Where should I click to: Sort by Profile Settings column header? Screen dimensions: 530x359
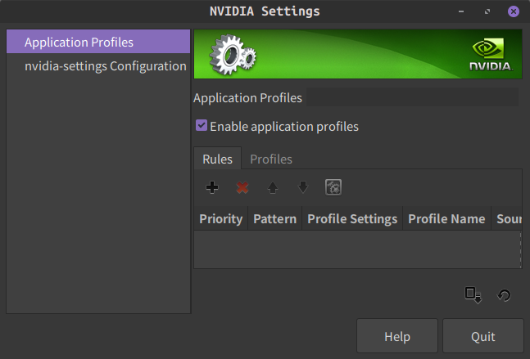tap(352, 218)
